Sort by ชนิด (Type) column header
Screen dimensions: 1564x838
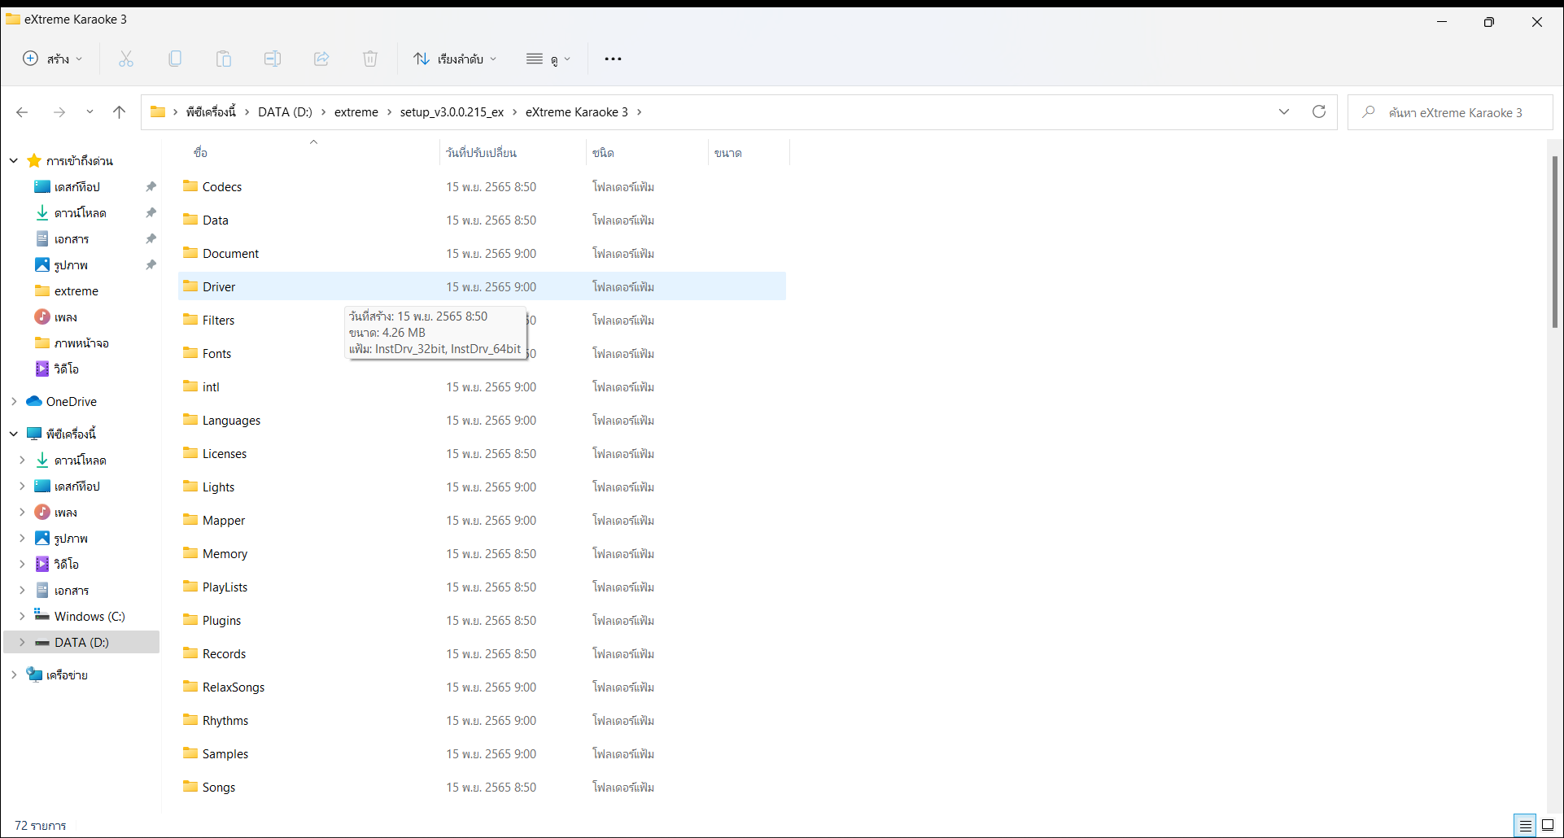603,153
